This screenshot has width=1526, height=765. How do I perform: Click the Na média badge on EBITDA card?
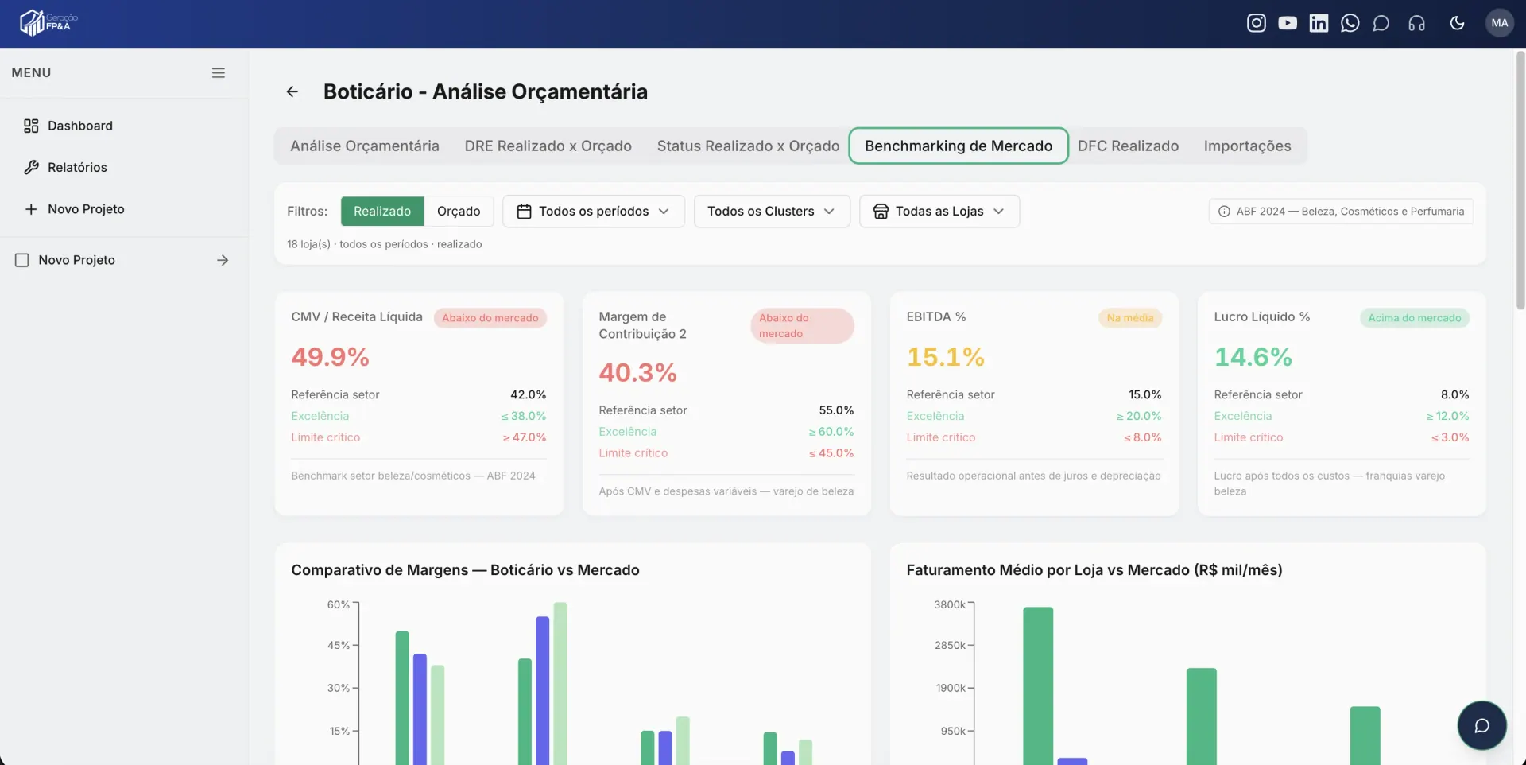[x=1129, y=318]
